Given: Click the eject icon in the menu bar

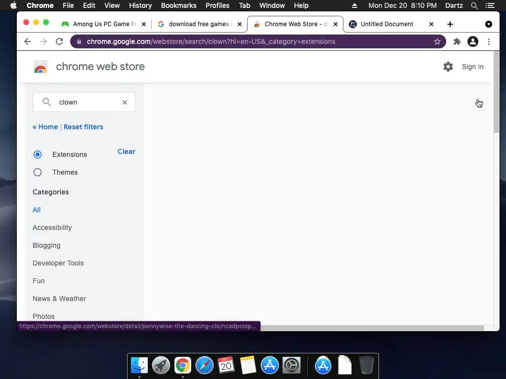Looking at the screenshot, I should click(354, 5).
